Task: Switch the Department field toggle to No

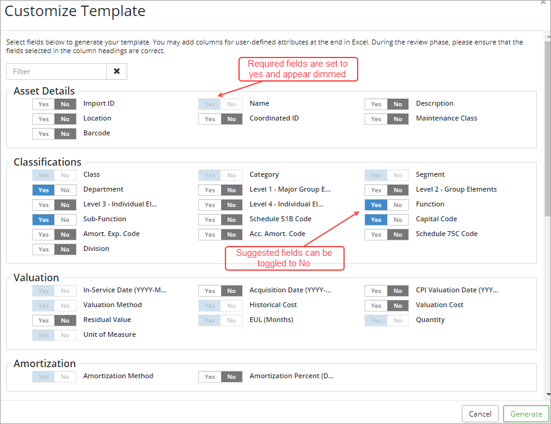Action: [64, 190]
